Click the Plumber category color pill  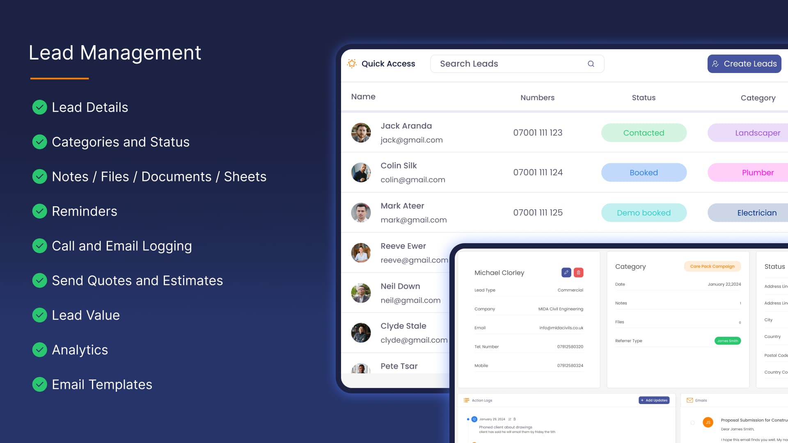click(758, 172)
